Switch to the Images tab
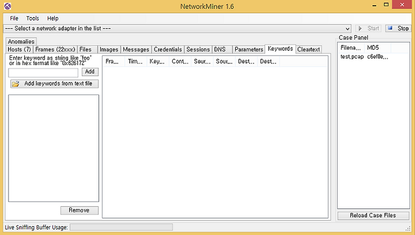The image size is (415, 235). coord(109,50)
